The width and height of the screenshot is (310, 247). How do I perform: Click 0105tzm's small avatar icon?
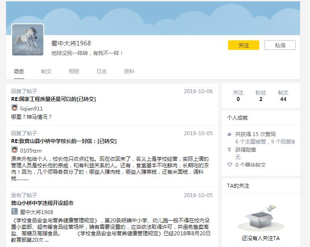[x=14, y=149]
